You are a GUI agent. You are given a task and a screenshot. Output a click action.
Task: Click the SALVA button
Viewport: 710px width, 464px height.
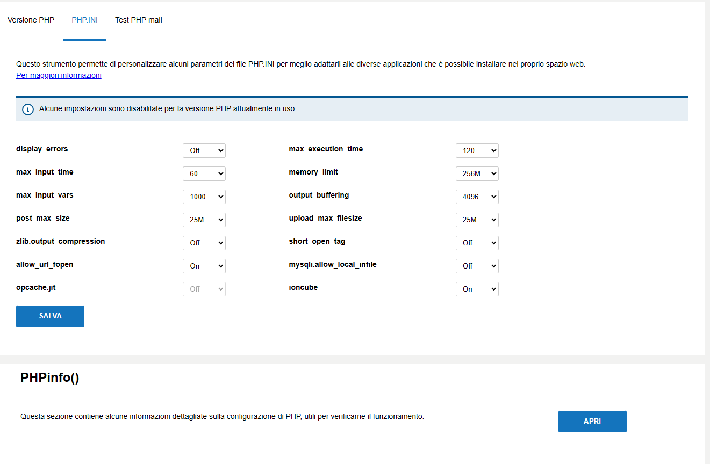pos(50,316)
